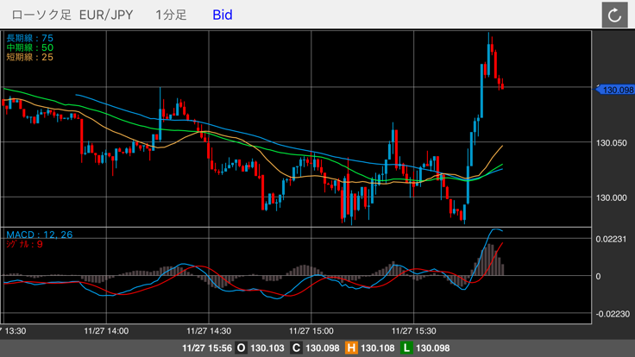
Task: Click the green L low-price badge
Action: pyautogui.click(x=406, y=348)
